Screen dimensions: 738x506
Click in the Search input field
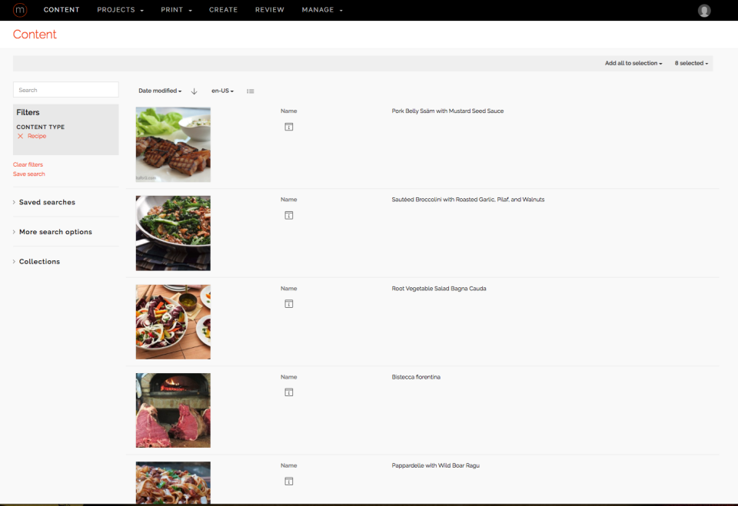pyautogui.click(x=66, y=90)
